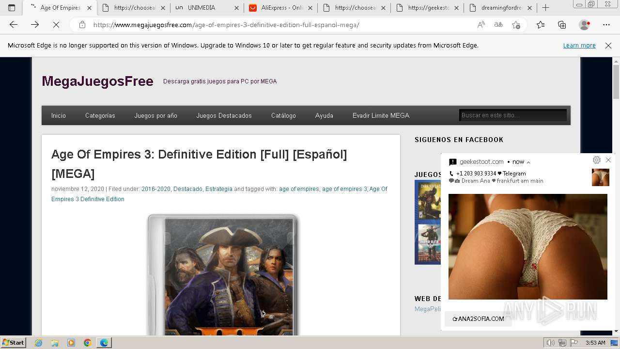Switch to the UNIMEDIA tab

(207, 8)
